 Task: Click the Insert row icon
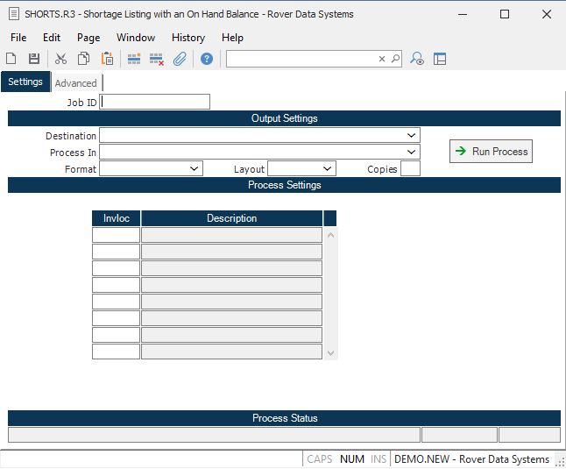pos(134,59)
